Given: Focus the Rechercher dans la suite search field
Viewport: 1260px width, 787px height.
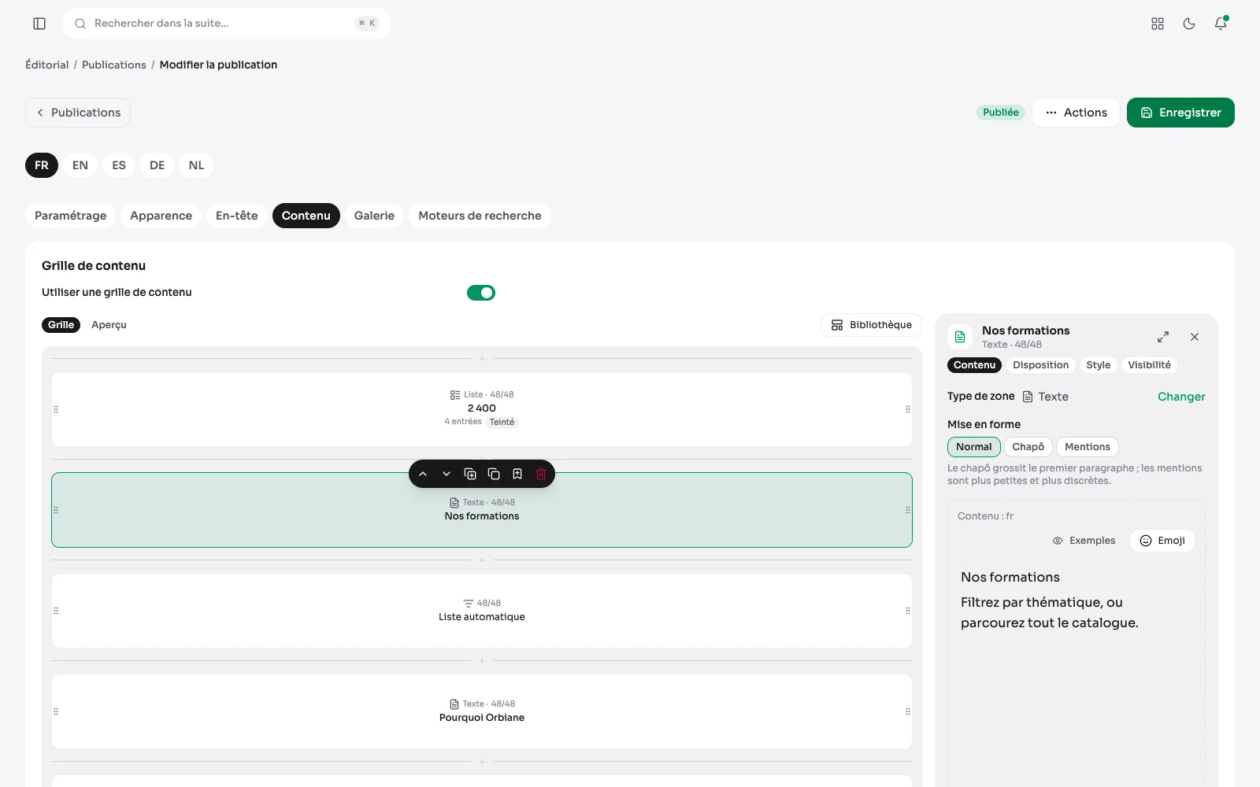Looking at the screenshot, I should click(x=227, y=24).
